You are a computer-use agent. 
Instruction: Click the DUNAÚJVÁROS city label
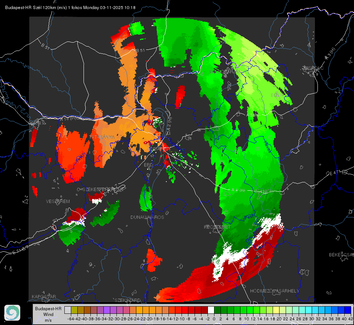pyautogui.click(x=147, y=217)
